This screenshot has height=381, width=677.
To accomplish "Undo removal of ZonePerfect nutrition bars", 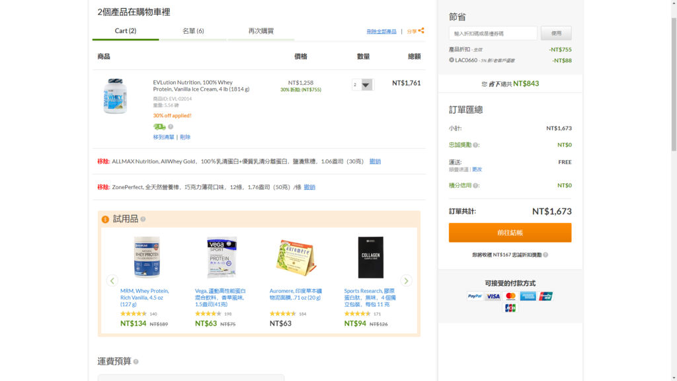I will coord(309,187).
